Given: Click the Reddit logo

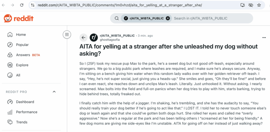Looking at the screenshot, I should click(19, 18).
